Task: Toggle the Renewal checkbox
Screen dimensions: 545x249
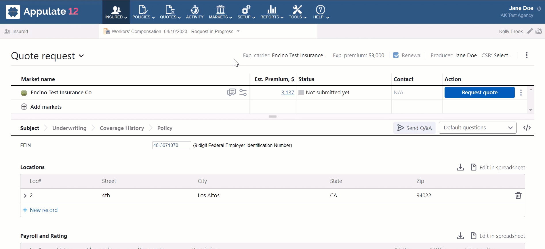Action: coord(396,55)
